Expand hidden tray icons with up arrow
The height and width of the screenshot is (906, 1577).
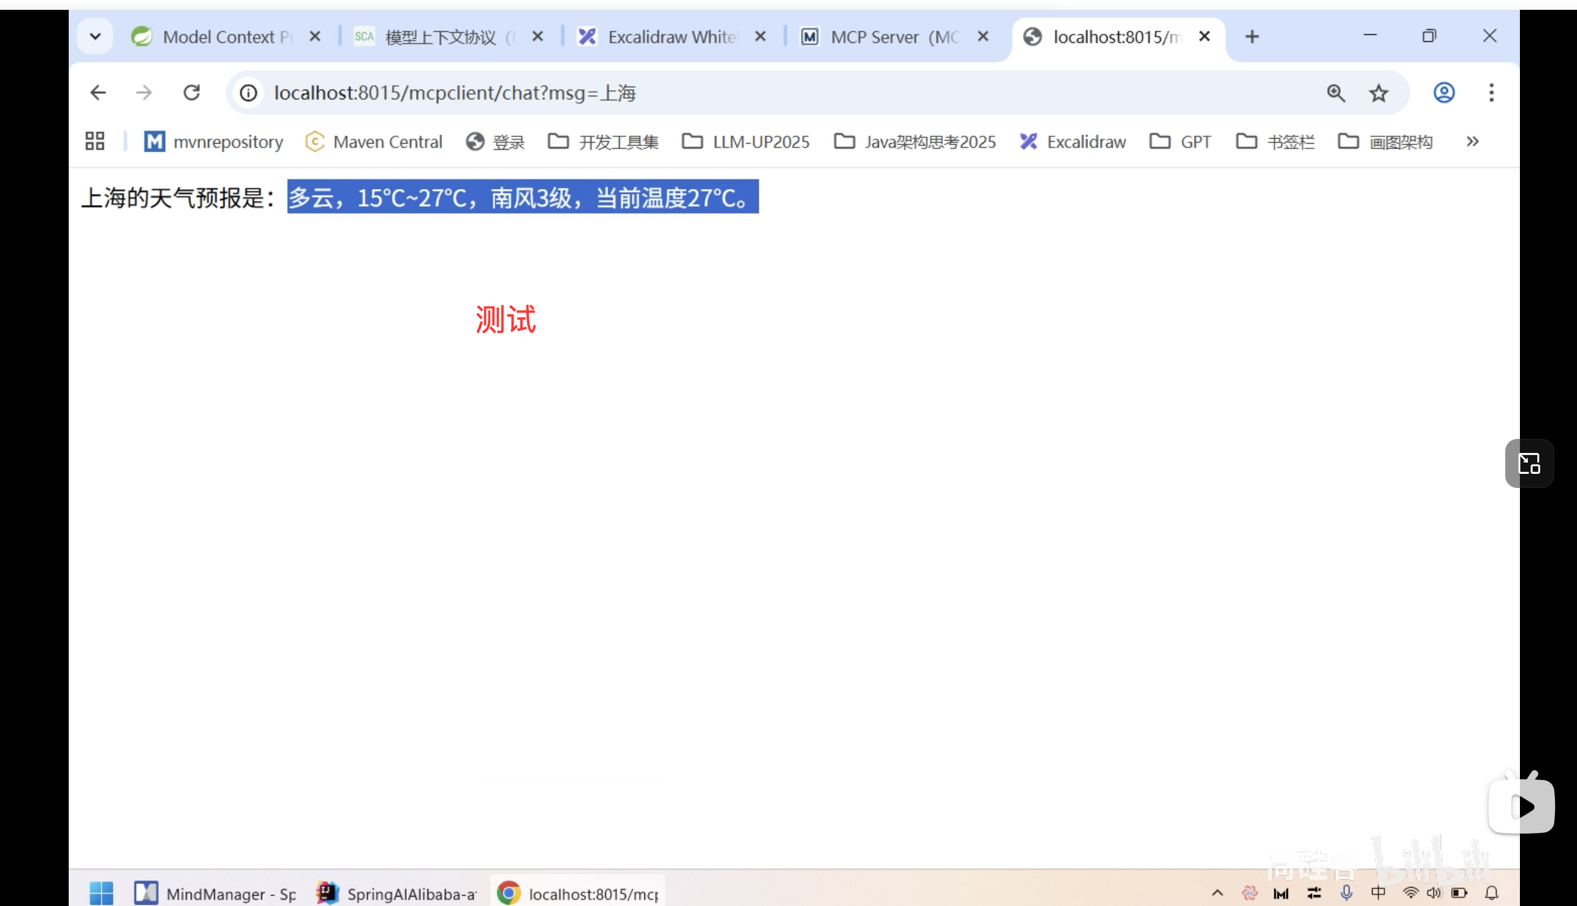[1217, 892]
